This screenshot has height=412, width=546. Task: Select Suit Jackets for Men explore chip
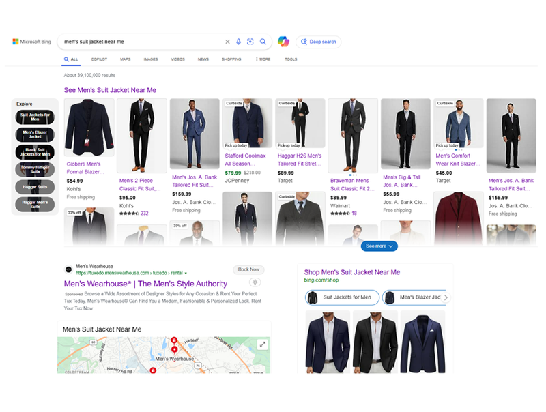(x=35, y=117)
